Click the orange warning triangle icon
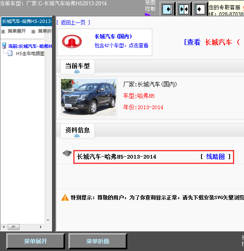244x251 pixels. pyautogui.click(x=65, y=197)
